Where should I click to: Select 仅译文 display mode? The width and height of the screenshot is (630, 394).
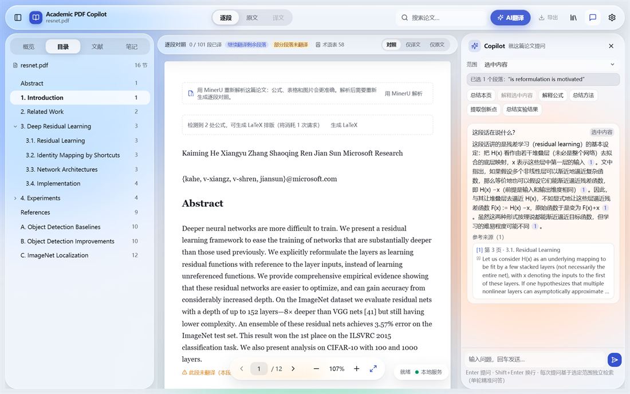point(412,45)
